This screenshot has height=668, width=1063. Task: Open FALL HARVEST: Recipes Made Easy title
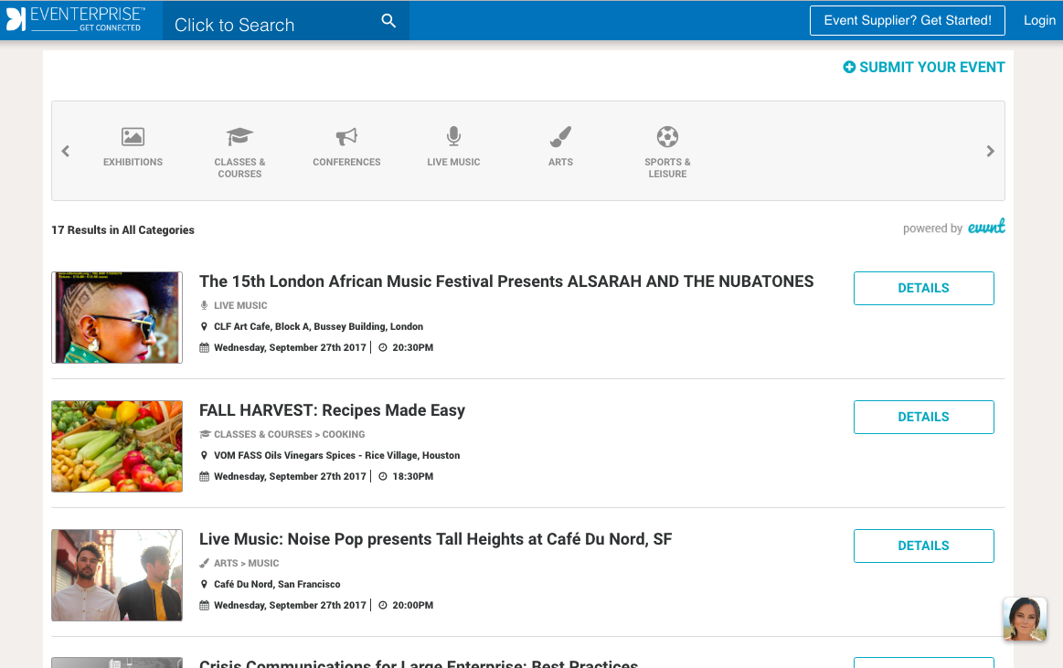click(x=332, y=410)
